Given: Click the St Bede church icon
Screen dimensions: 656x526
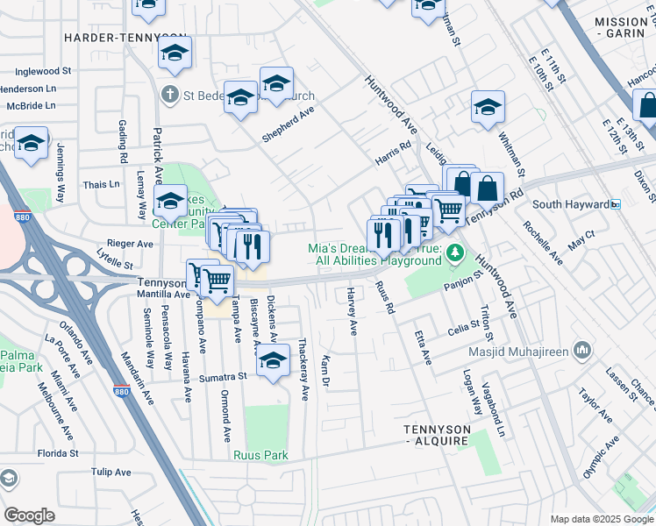Looking at the screenshot, I should [x=170, y=95].
